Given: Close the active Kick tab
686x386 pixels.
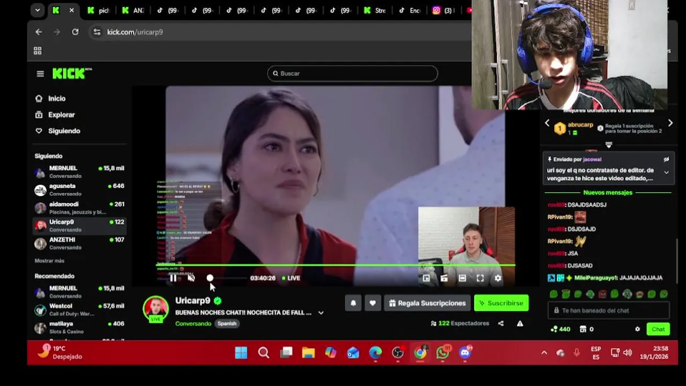Looking at the screenshot, I should (x=71, y=10).
